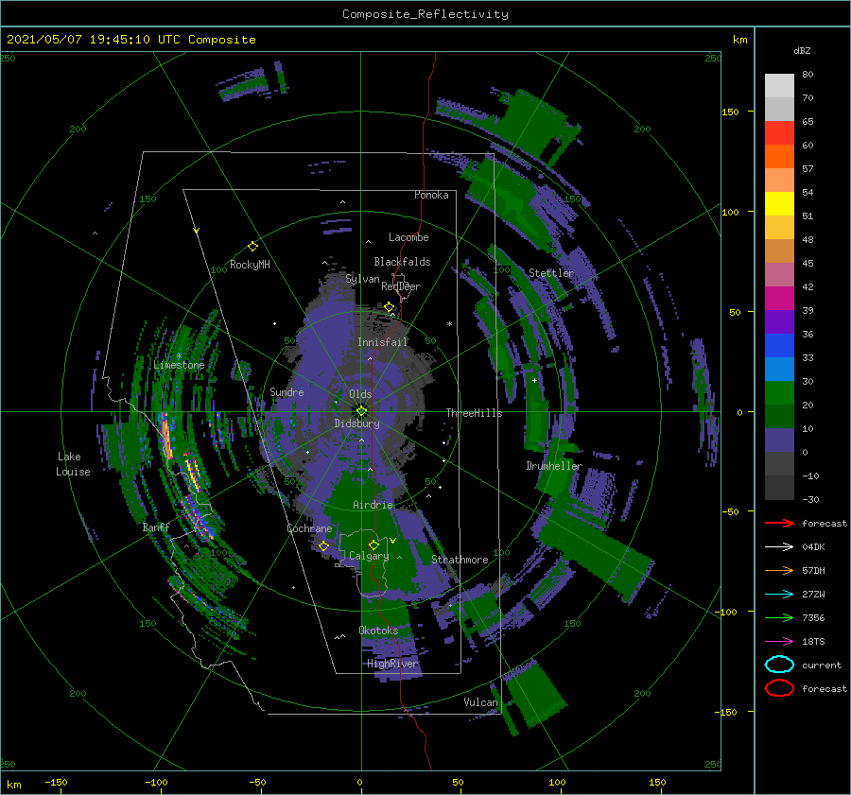This screenshot has height=795, width=851.
Task: Click the Innisfail city label
Action: (x=382, y=342)
